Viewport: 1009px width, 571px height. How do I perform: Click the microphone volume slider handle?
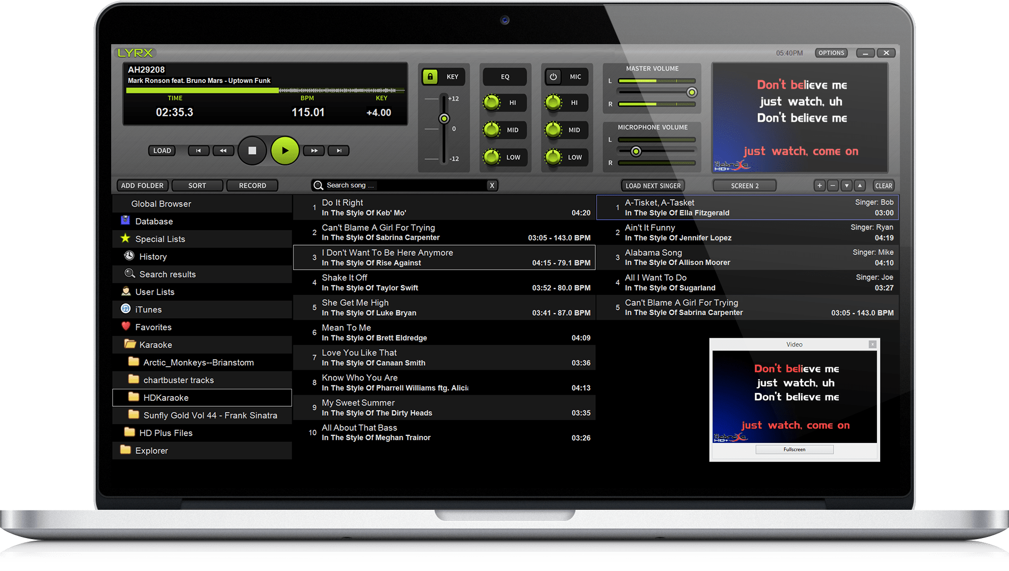click(x=636, y=152)
